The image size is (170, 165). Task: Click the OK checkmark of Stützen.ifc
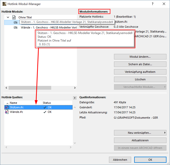pos(45,108)
